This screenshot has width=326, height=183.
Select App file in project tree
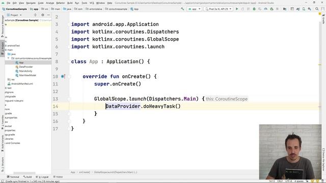click(x=21, y=63)
